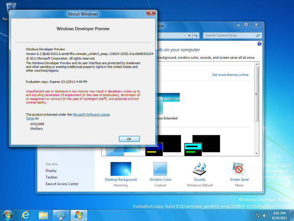
Task: Open the Start menu orb
Action: coord(8,215)
